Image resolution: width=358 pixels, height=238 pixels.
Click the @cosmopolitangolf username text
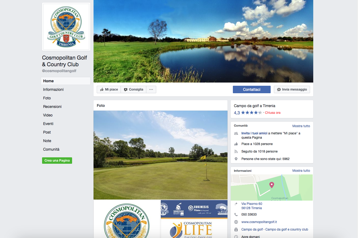59,71
